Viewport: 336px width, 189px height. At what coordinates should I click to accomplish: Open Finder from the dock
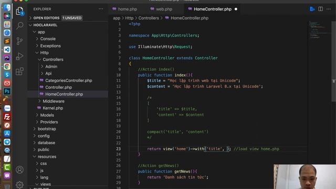[x=7, y=8]
